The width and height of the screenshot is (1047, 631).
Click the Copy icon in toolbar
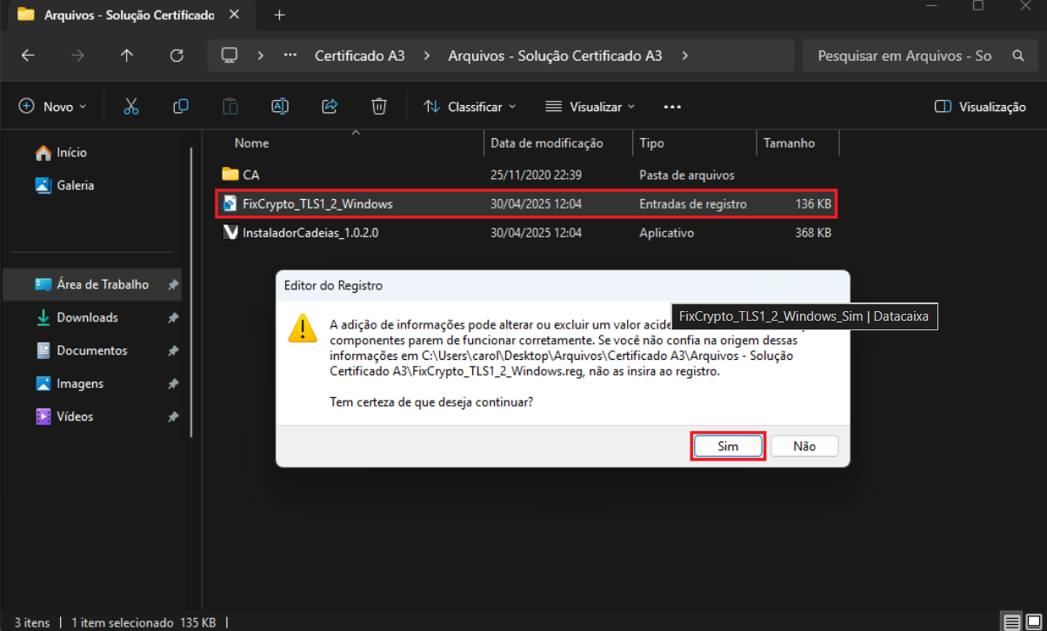(181, 106)
